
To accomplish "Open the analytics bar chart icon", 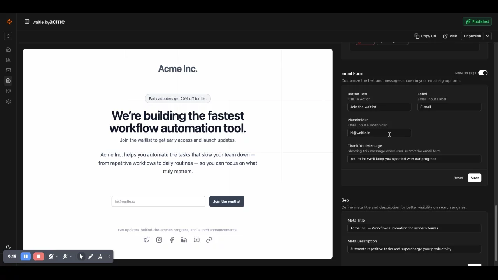I will (x=8, y=60).
